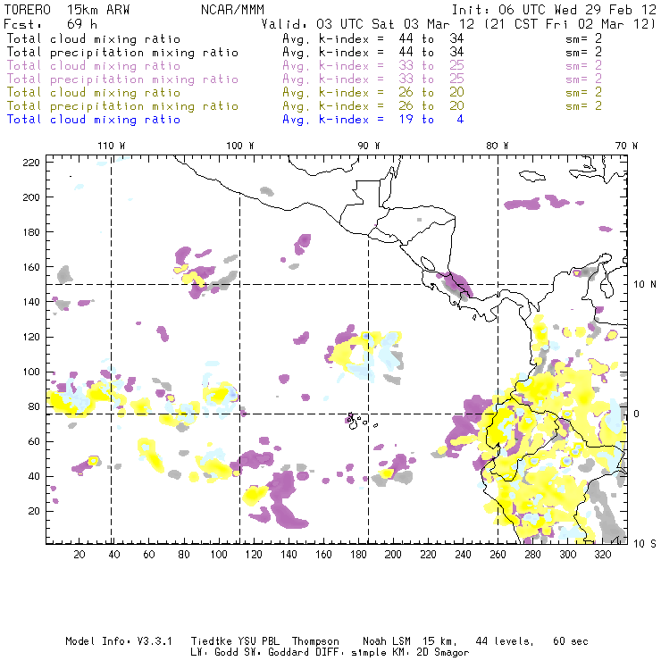Screen dimensions: 661x661
Task: Click the 110 W longitude label
Action: pyautogui.click(x=112, y=146)
